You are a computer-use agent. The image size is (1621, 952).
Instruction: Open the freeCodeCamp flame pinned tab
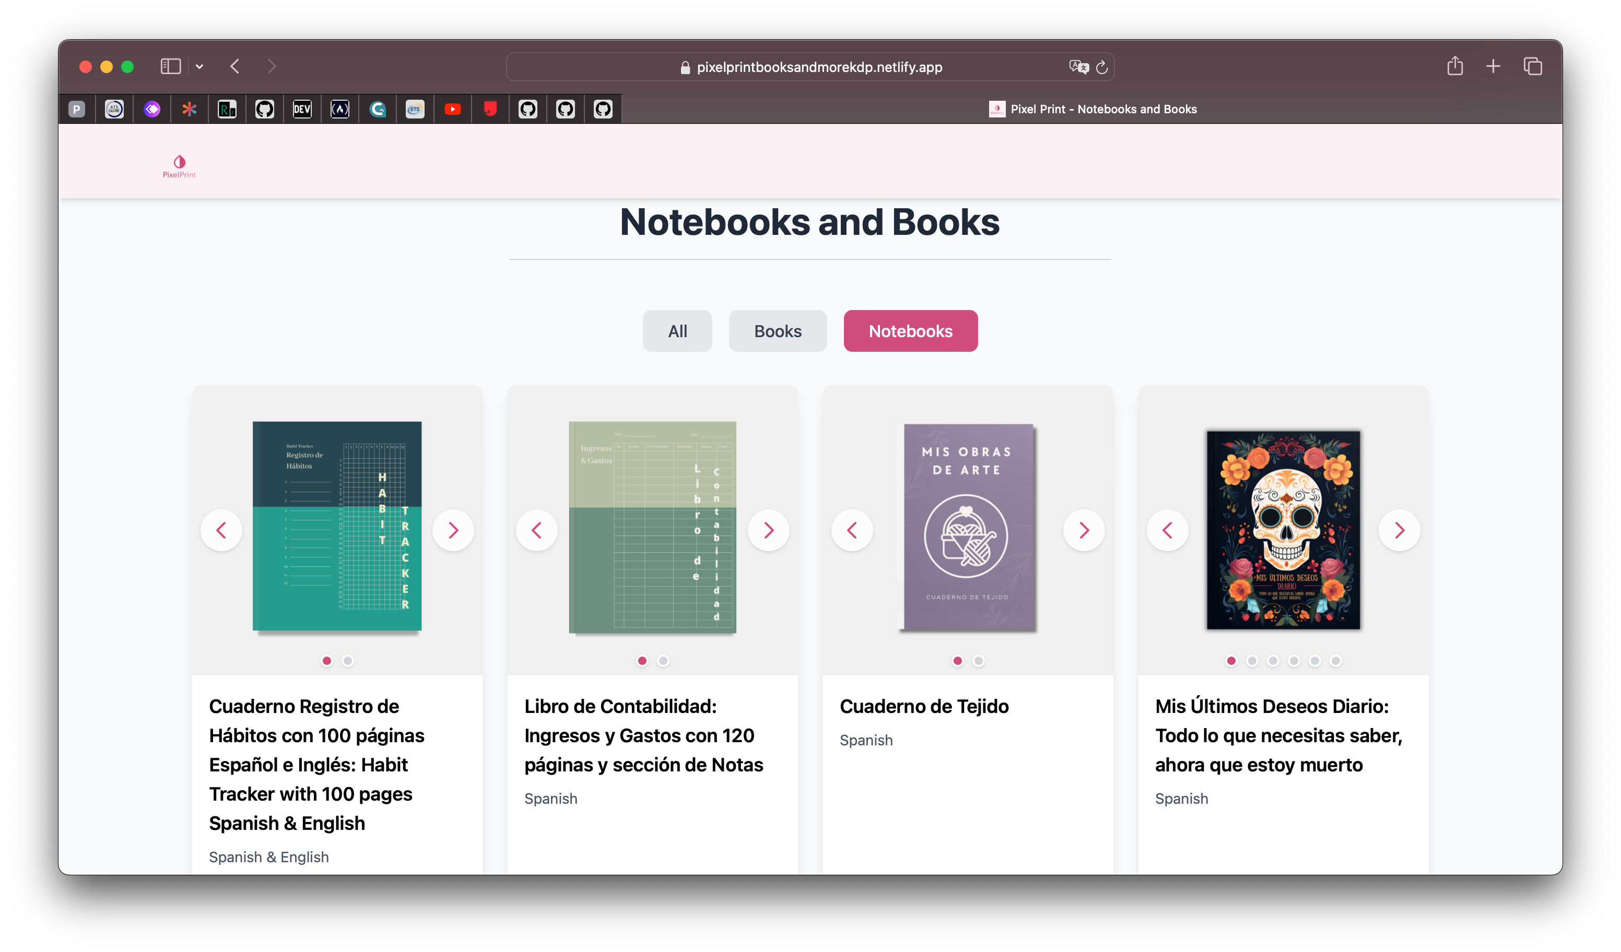tap(339, 109)
